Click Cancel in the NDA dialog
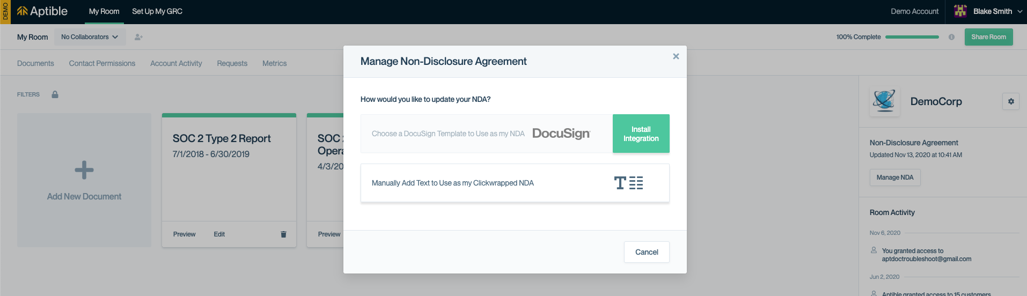 coord(647,252)
